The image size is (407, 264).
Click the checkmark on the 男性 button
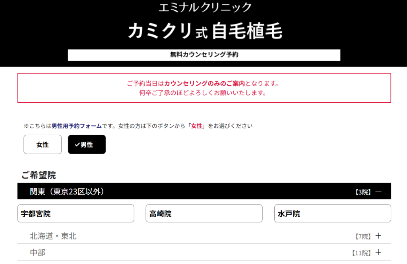tap(77, 145)
